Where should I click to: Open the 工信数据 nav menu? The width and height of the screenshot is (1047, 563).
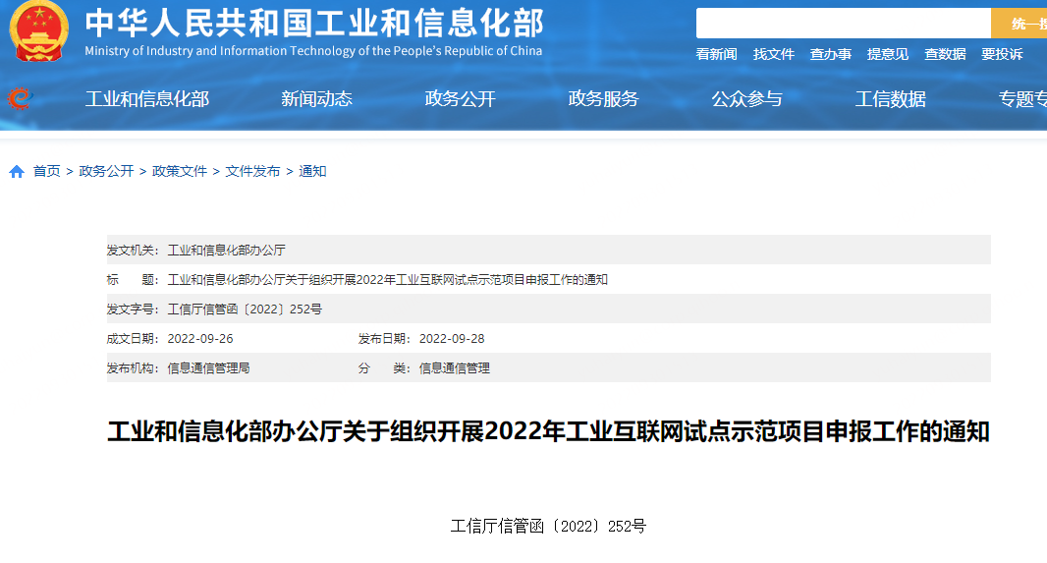(x=890, y=99)
